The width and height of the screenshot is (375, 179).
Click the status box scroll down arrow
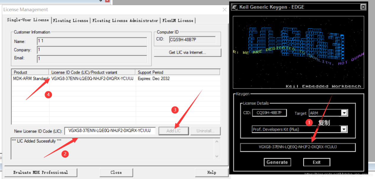[217, 156]
